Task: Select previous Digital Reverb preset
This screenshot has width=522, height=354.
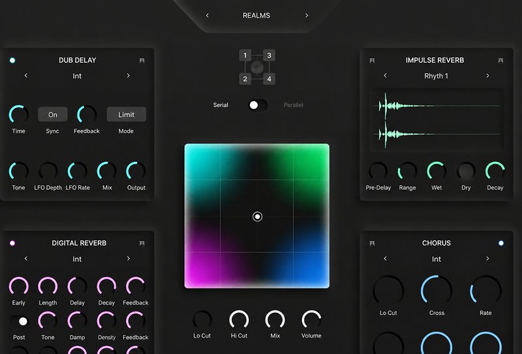Action: coord(26,259)
